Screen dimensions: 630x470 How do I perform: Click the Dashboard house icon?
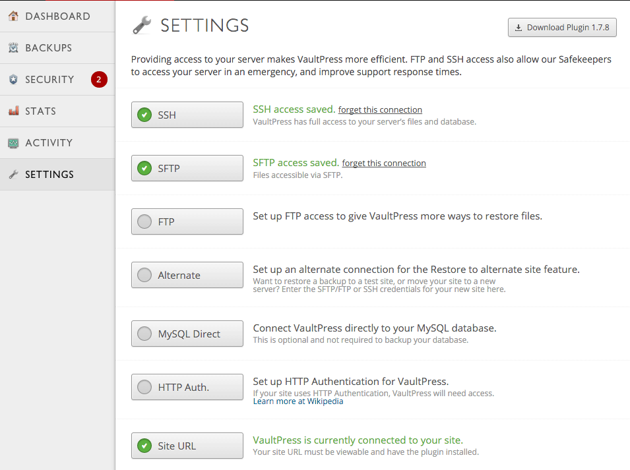pos(13,16)
